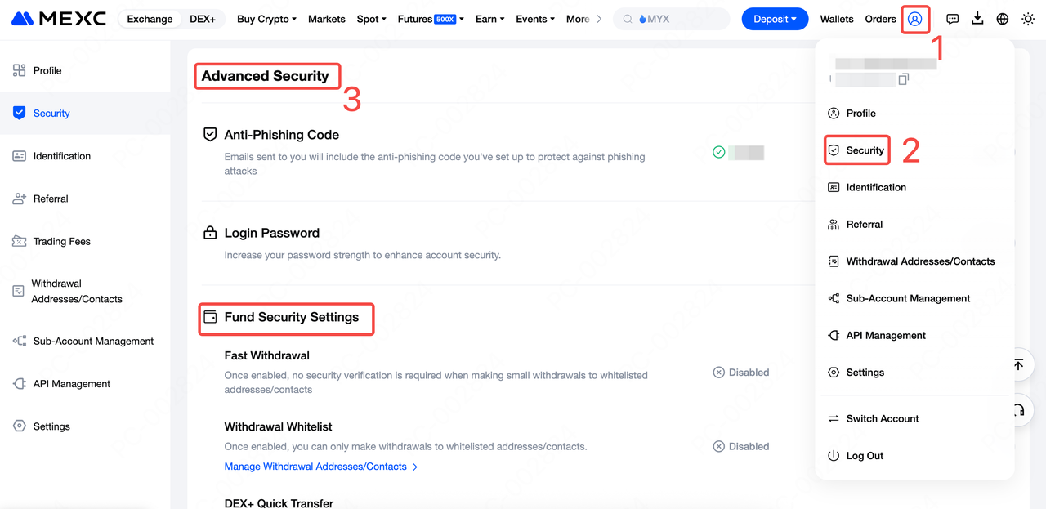Choose API Management in dropdown menu
This screenshot has width=1046, height=509.
click(886, 336)
